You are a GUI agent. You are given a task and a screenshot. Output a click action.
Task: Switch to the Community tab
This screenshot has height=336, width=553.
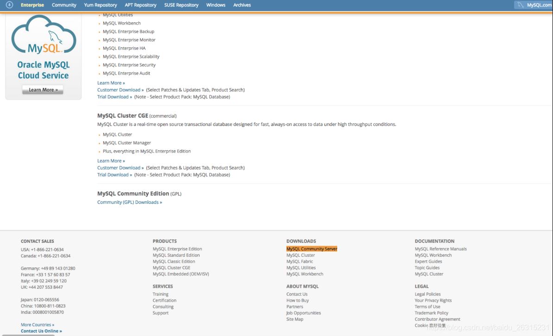64,5
